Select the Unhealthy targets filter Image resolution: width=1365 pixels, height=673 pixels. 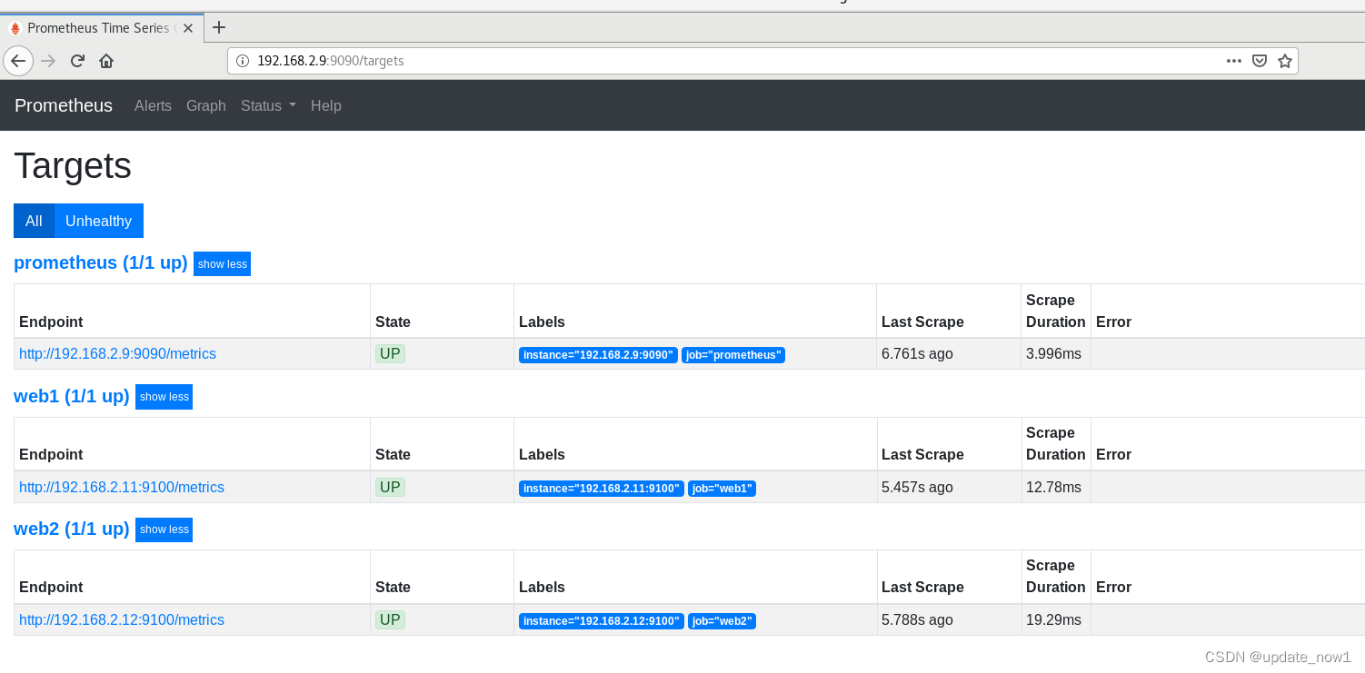point(97,221)
